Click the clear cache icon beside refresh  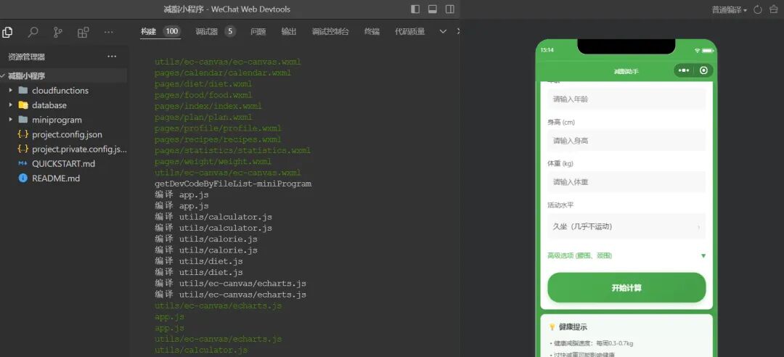click(775, 9)
